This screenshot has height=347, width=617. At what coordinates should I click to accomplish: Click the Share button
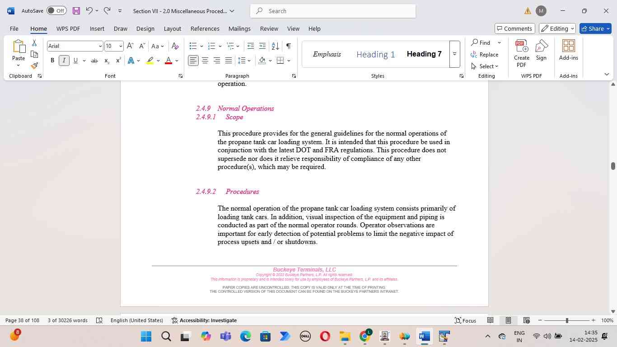coord(595,28)
